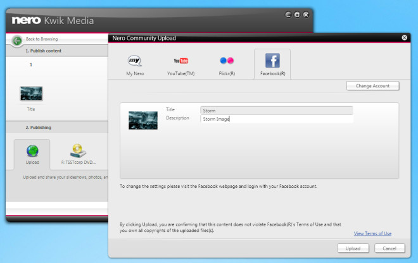The image size is (418, 263).
Task: Open the Flickr(R) upload tab
Action: 227,65
